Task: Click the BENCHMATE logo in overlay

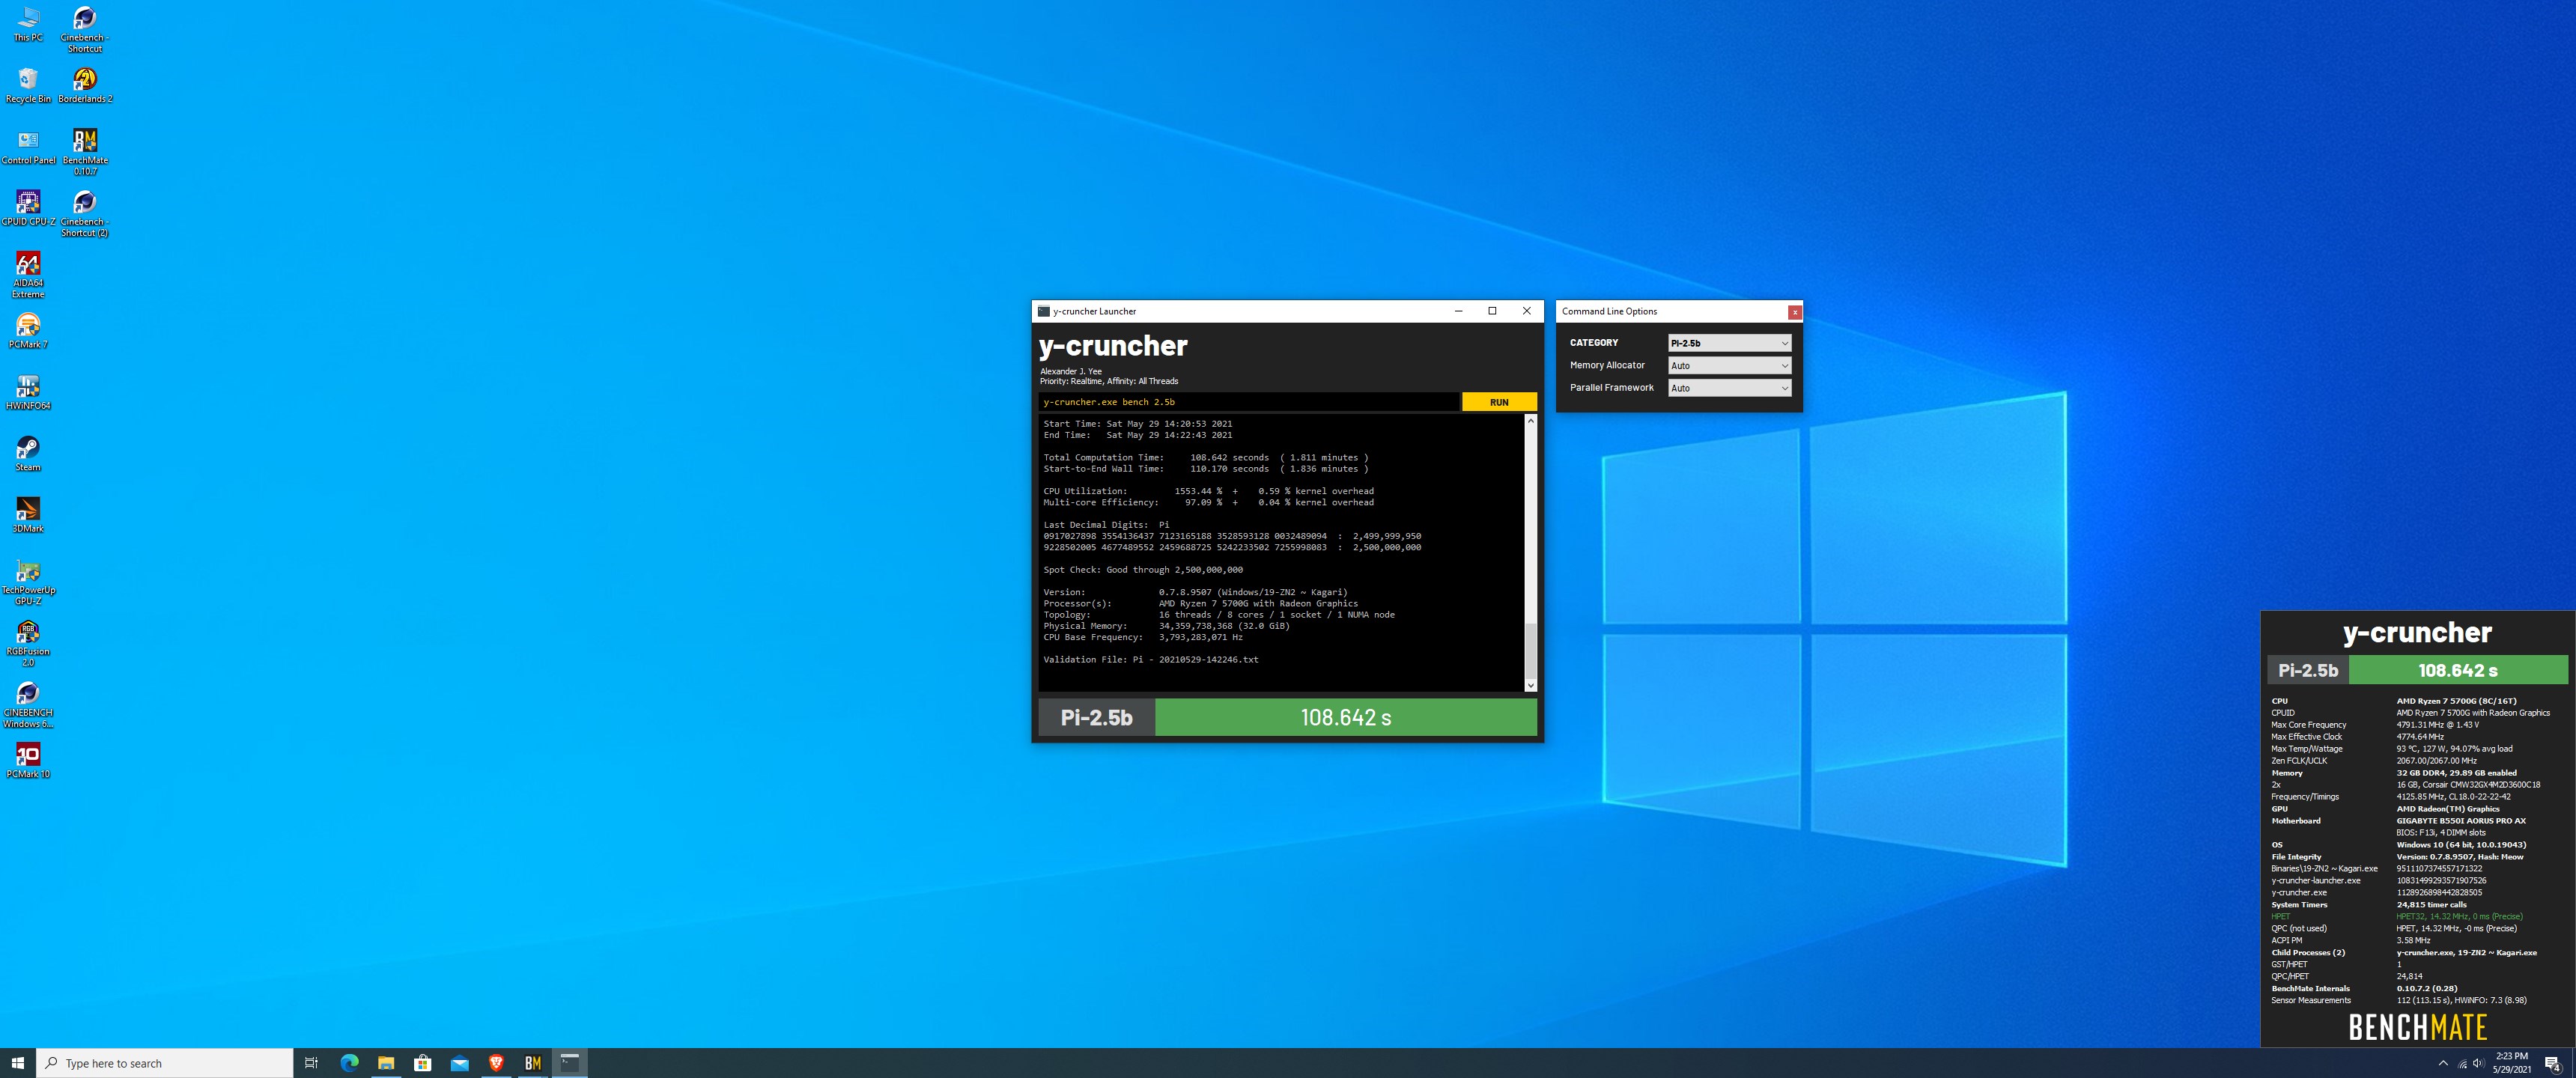Action: (2418, 1027)
